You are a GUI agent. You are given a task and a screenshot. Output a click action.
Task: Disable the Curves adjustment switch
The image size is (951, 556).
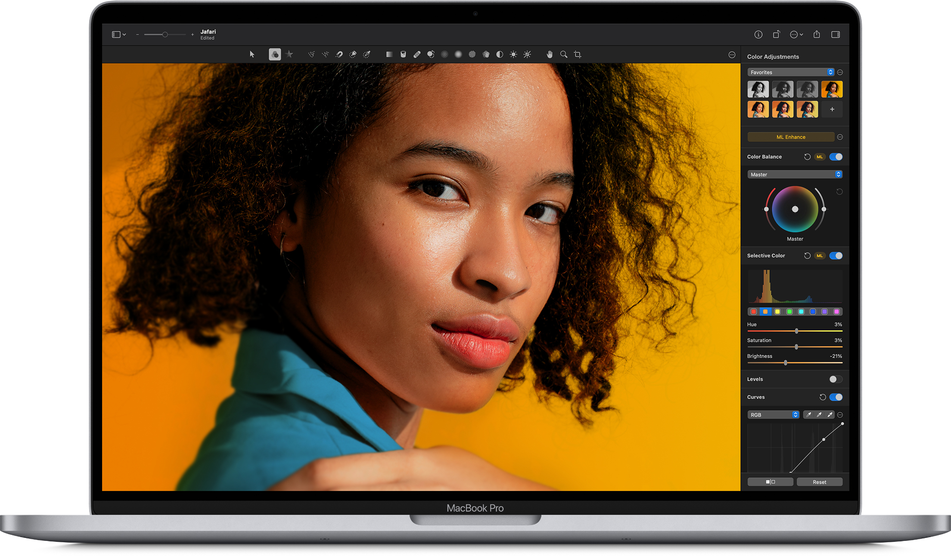click(x=836, y=397)
